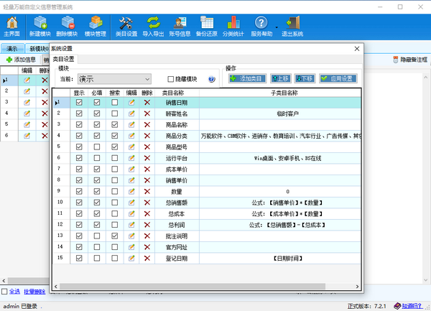Delete the 总利润 category row

(147, 225)
